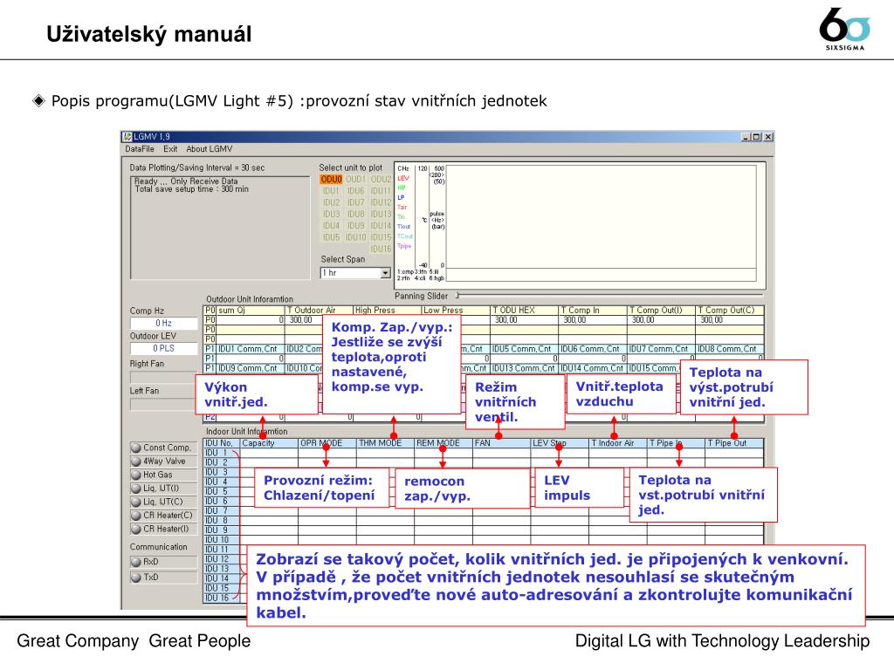Click the CR Heater(C) indicator lamp
The image size is (894, 670).
pyautogui.click(x=135, y=516)
